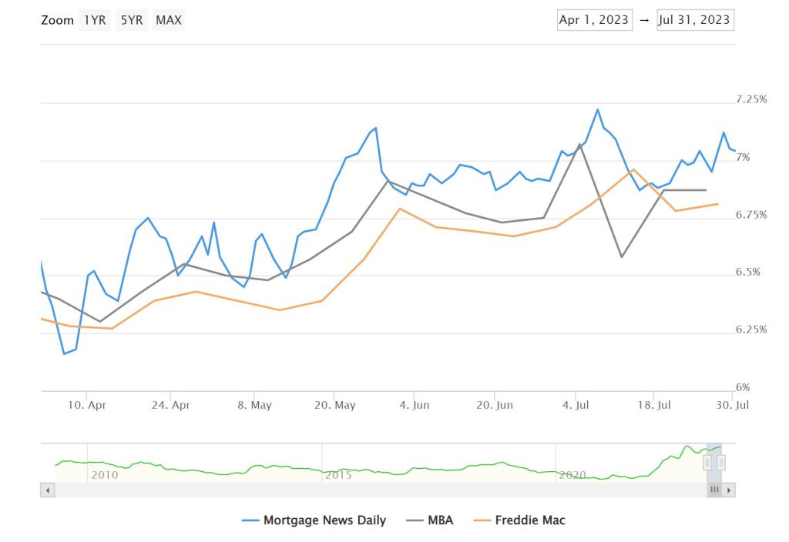This screenshot has width=789, height=542.
Task: Toggle Mortgage News Daily series in legend
Action: pyautogui.click(x=324, y=520)
